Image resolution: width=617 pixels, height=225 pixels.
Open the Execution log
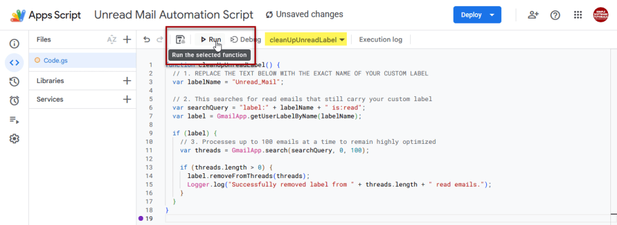pos(381,39)
